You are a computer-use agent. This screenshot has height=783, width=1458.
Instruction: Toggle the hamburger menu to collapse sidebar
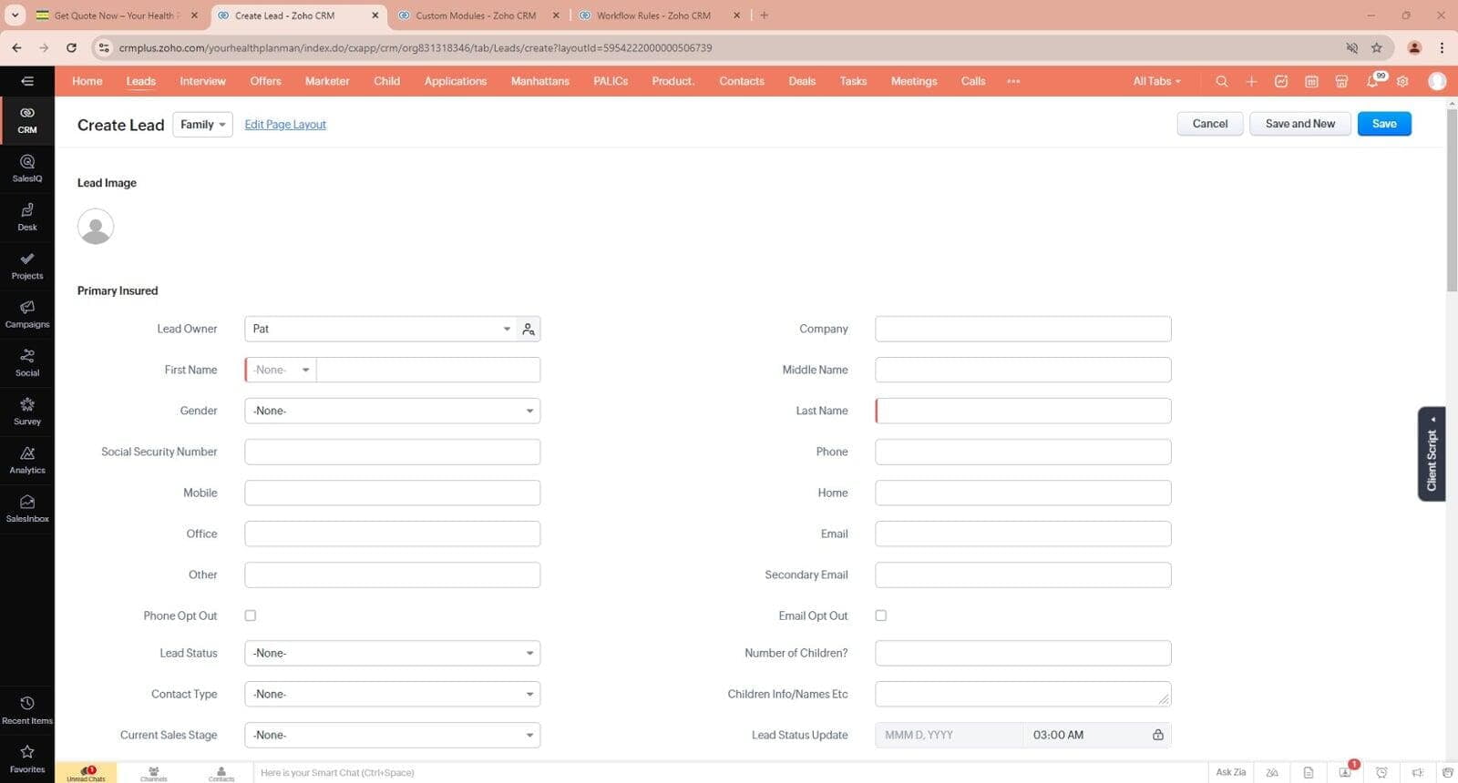[27, 81]
